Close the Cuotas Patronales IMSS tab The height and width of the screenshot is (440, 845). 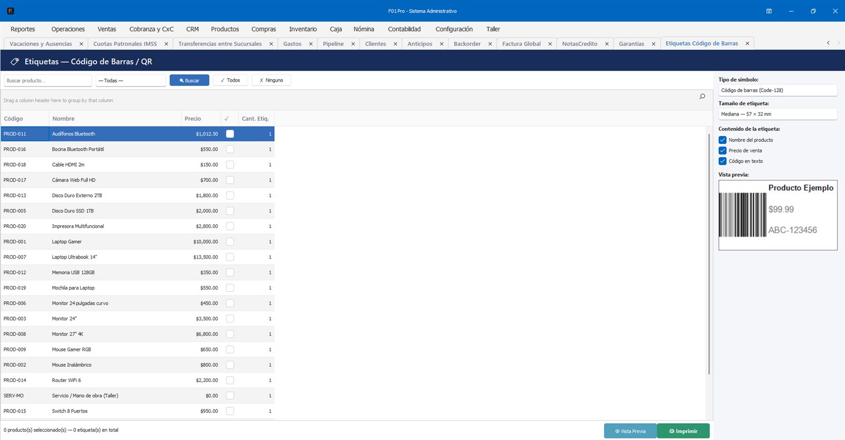coord(166,44)
